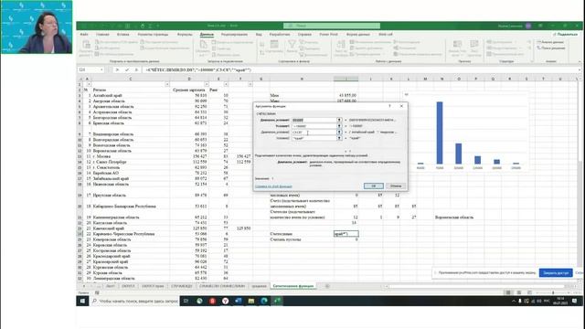
Task: Click sort descending Z-A icon
Action: (262, 53)
